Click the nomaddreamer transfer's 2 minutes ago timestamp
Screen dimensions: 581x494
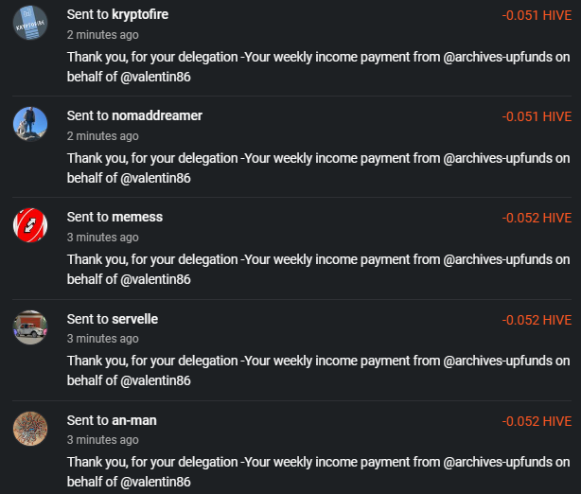tap(102, 136)
